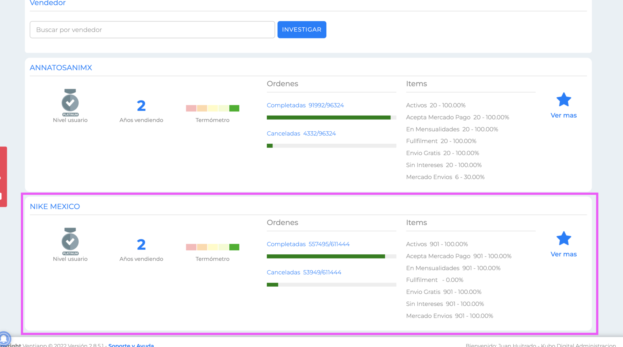The height and width of the screenshot is (347, 623).
Task: Select 'Acepta Mercado Pago 901 - 100.00%' text
Action: tap(459, 256)
